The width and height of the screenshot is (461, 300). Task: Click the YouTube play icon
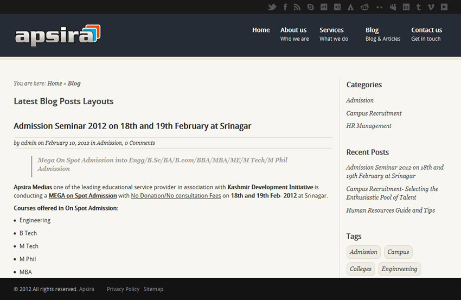point(444,7)
